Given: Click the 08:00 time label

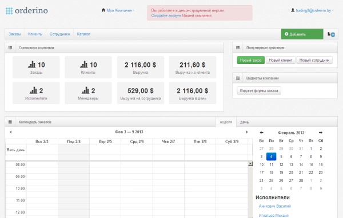Looking at the screenshot, I should click(x=20, y=165).
